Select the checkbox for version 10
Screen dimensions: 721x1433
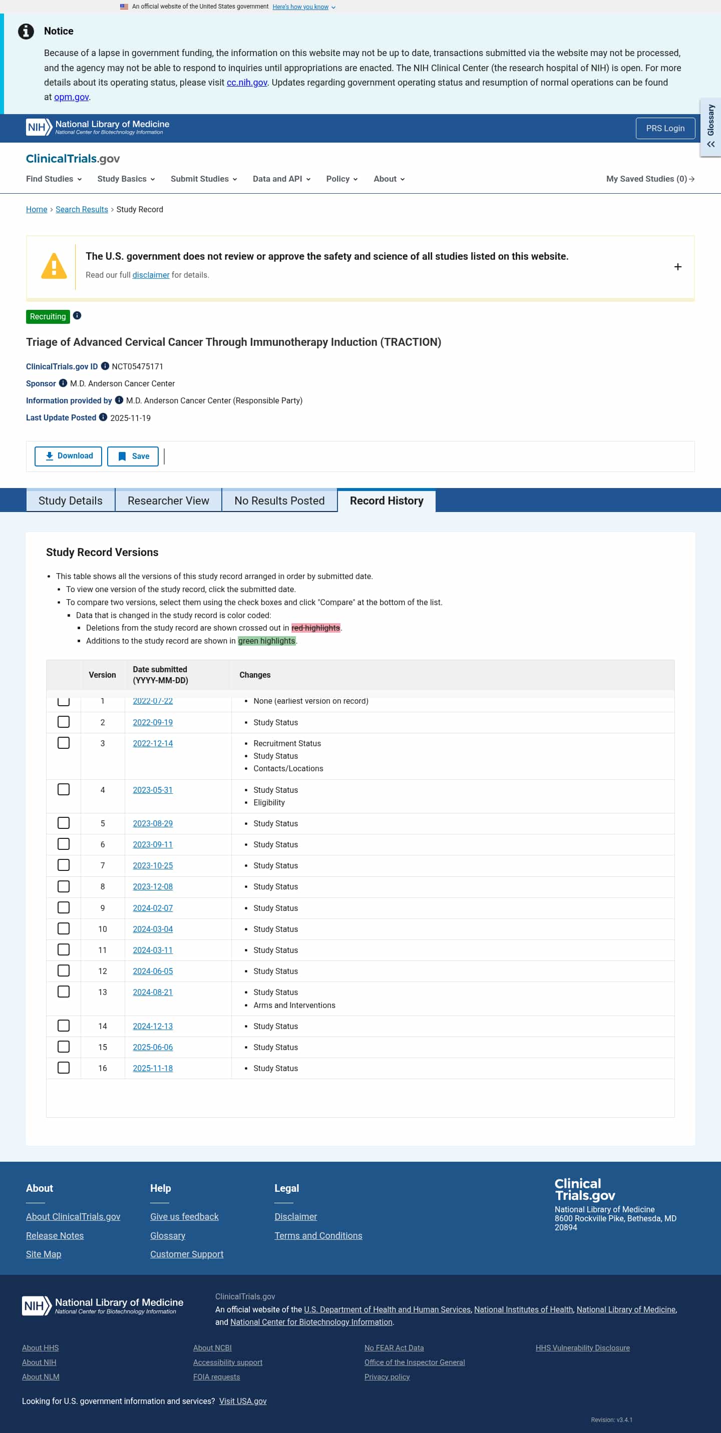[64, 928]
